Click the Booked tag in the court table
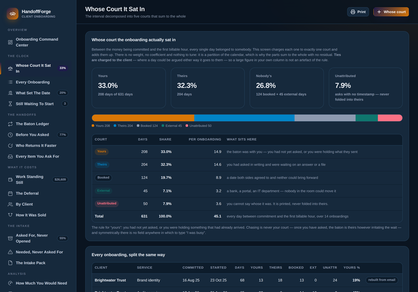This screenshot has height=292, width=418. pos(103,178)
